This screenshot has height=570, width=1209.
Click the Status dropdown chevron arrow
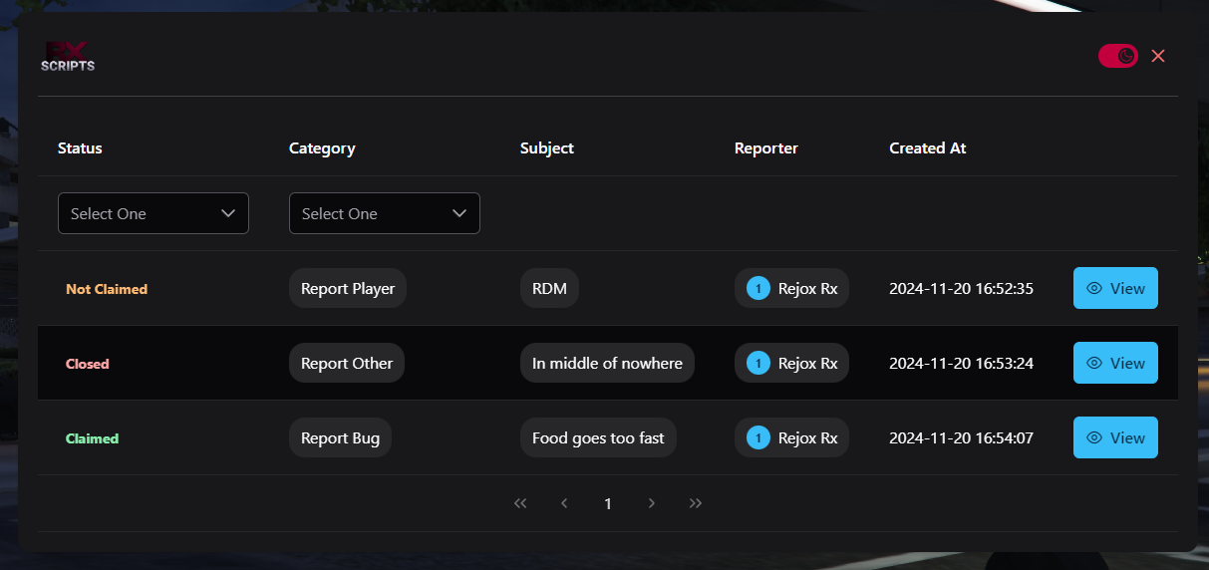click(228, 213)
